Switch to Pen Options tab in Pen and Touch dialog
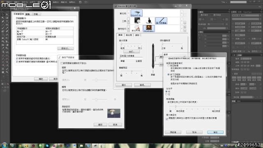The image size is (263, 148). tap(19, 14)
